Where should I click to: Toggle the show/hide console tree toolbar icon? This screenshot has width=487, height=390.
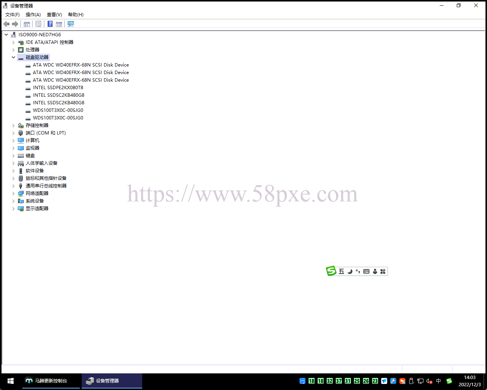click(27, 24)
